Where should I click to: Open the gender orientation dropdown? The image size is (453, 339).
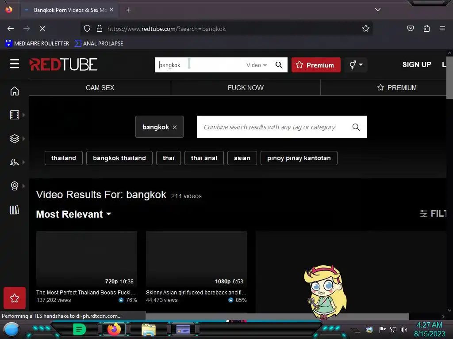(356, 64)
